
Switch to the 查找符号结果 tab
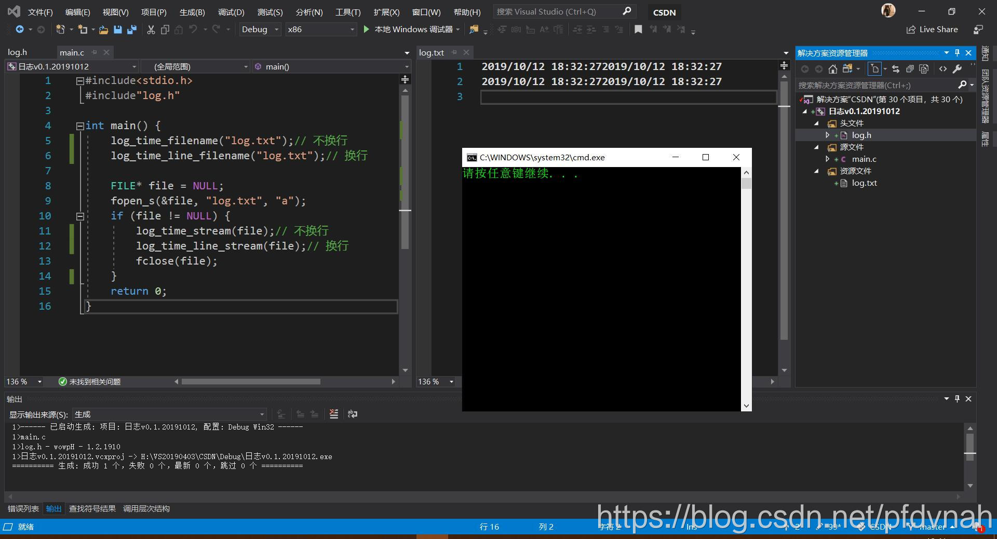click(x=92, y=509)
